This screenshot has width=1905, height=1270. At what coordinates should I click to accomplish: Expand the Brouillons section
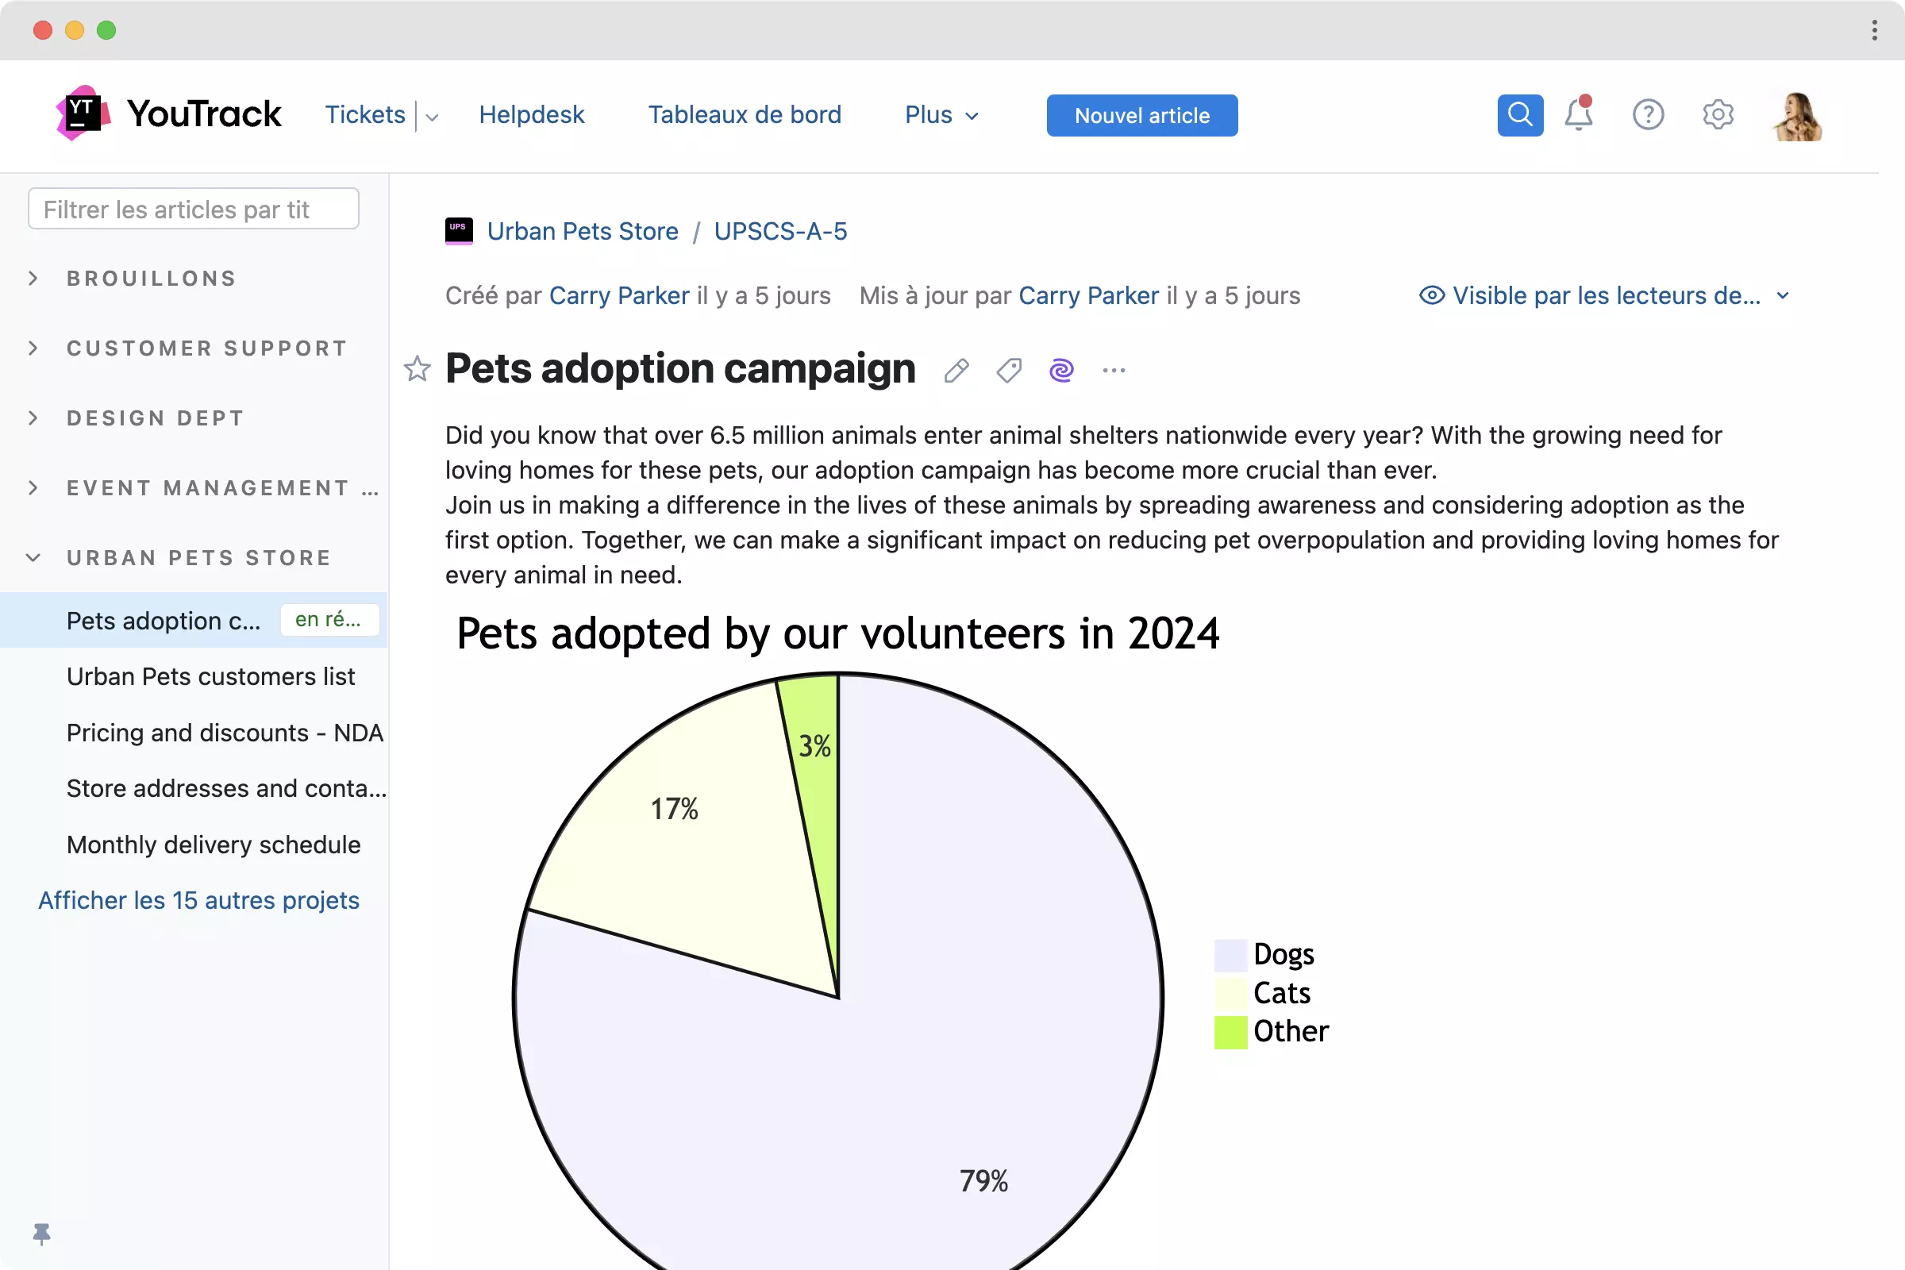(33, 279)
